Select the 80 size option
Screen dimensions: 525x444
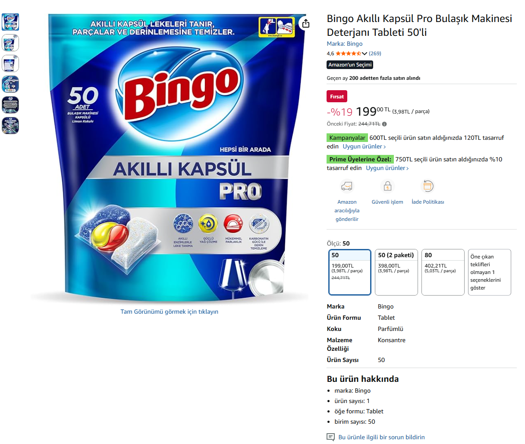tap(443, 272)
